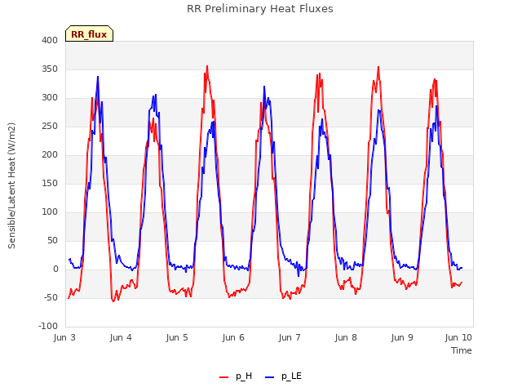Click the -50 y-axis tick label

point(51,297)
